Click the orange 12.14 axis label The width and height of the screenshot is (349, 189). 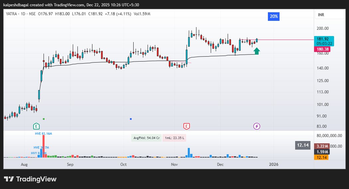click(321, 157)
